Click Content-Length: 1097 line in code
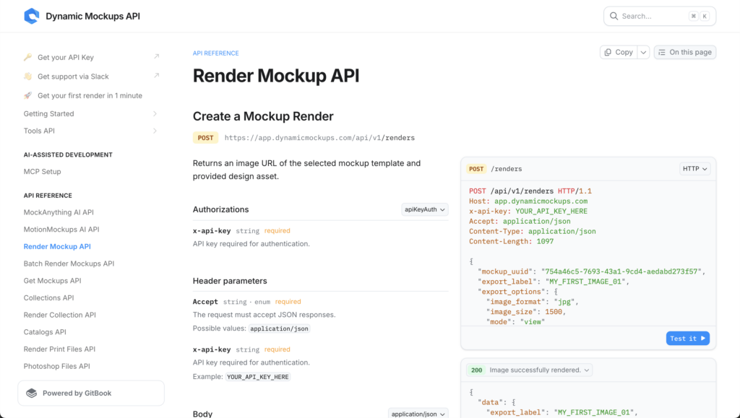This screenshot has width=740, height=418. tap(511, 241)
